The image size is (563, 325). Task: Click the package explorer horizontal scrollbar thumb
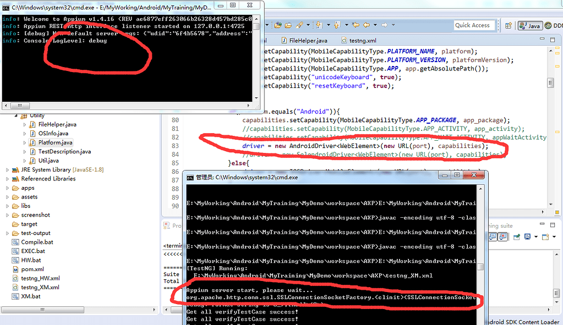pyautogui.click(x=43, y=310)
